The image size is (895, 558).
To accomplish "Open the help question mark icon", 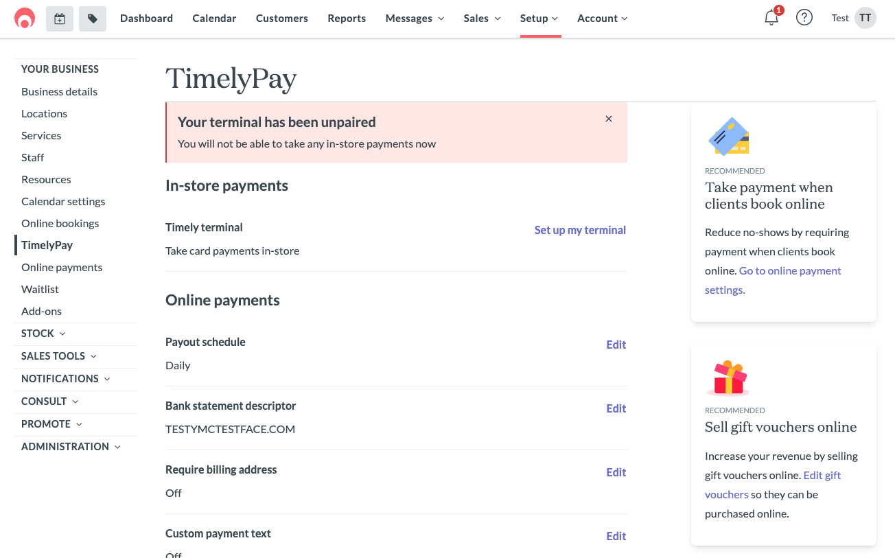I will coord(804,19).
